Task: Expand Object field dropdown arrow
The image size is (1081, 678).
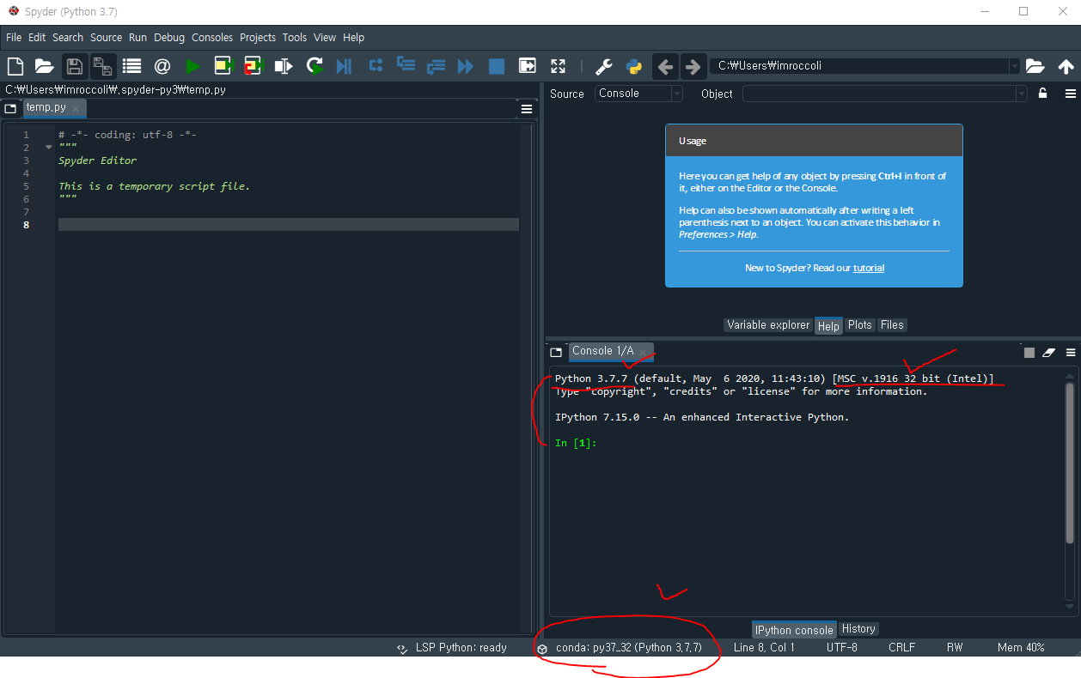Action: (x=1021, y=94)
